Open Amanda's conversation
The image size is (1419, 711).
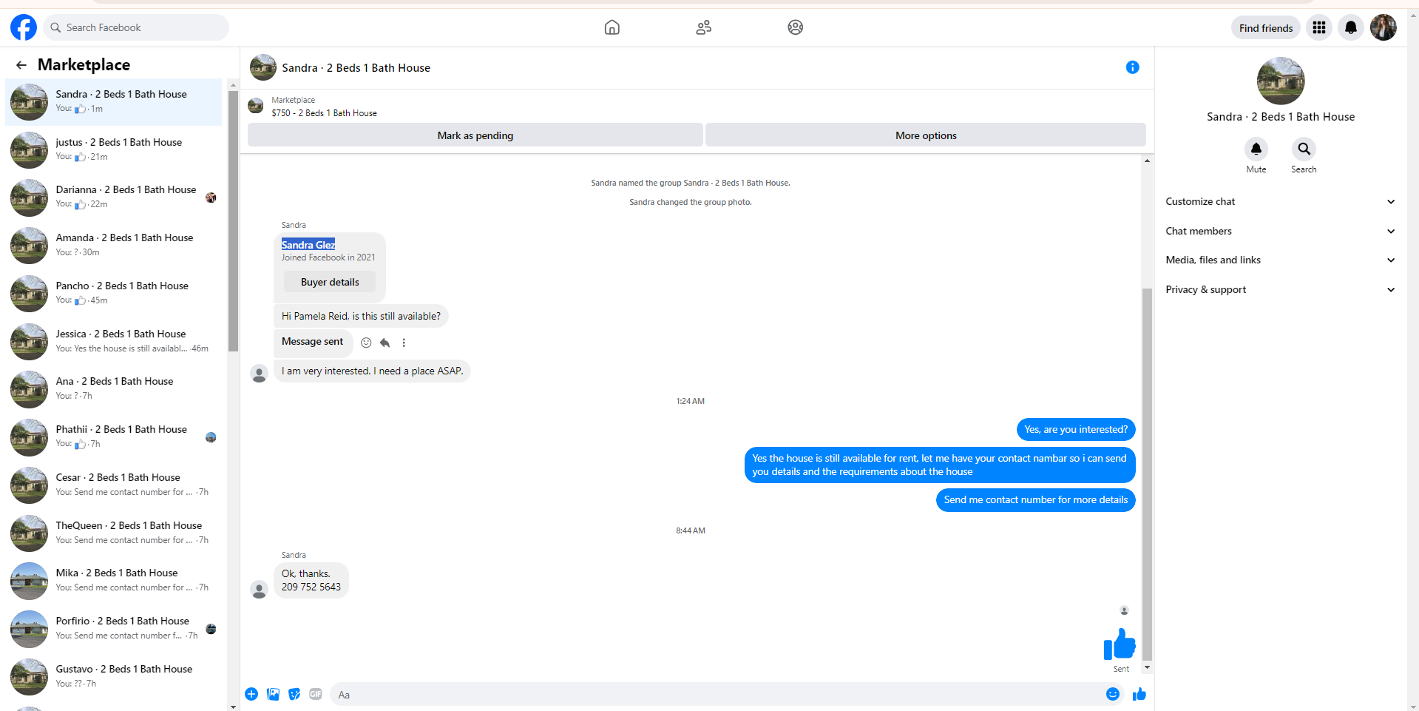click(x=114, y=245)
